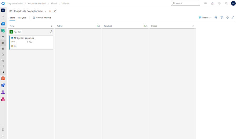237x139 pixels.
Task: Click the first Boards breadcrumb
Action: [x=54, y=3]
